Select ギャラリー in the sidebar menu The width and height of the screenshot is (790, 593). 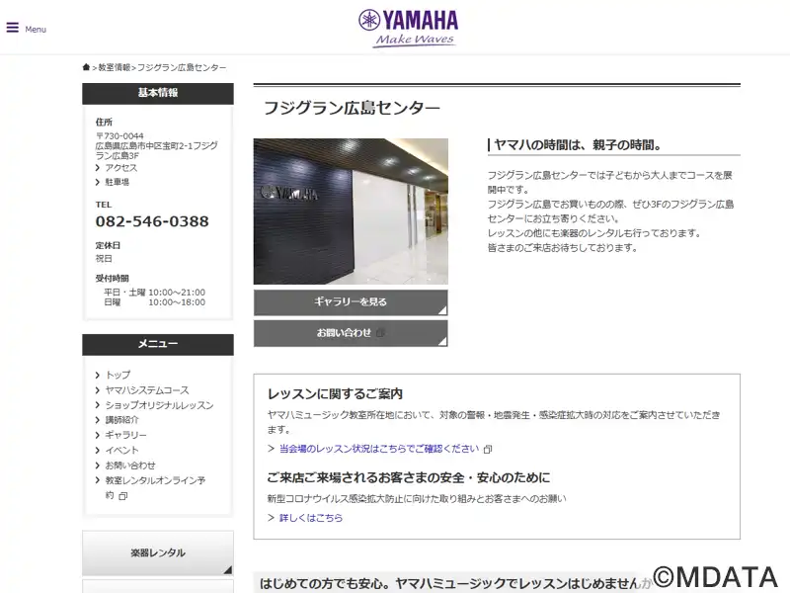pyautogui.click(x=126, y=435)
